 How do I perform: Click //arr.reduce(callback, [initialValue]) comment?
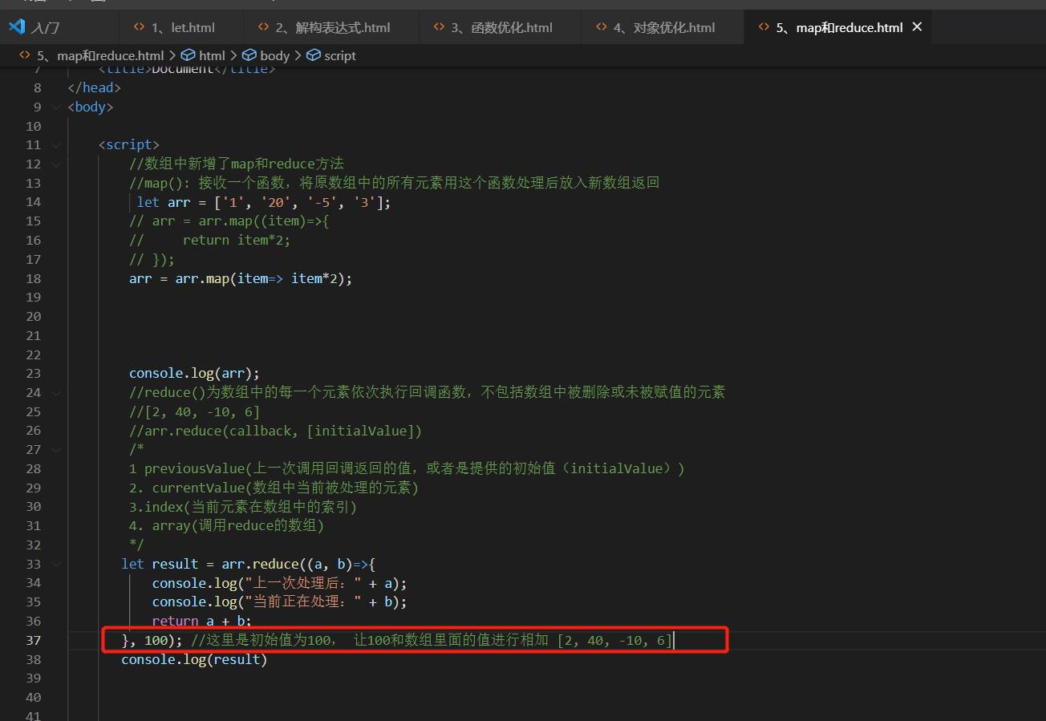pyautogui.click(x=275, y=431)
